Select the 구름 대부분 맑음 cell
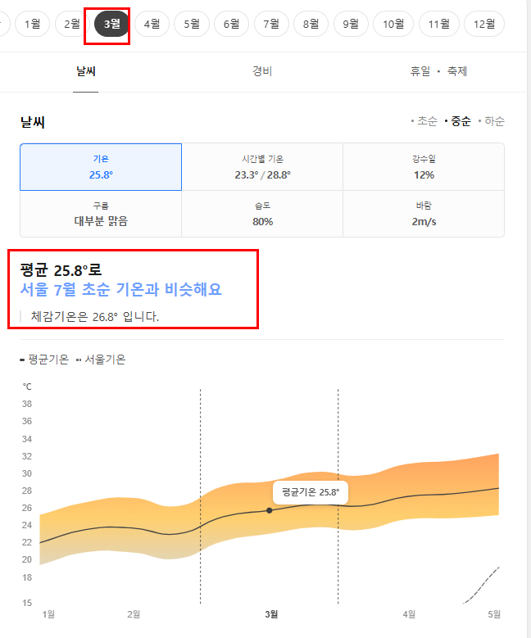This screenshot has width=531, height=638. [x=101, y=214]
